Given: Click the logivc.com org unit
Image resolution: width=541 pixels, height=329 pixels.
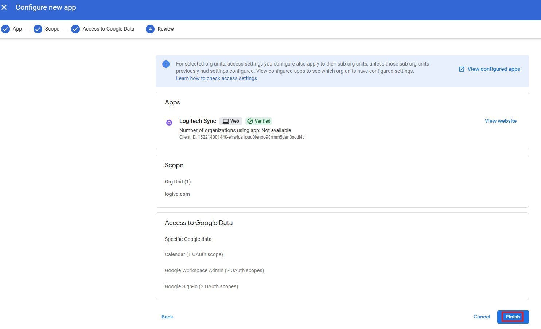Looking at the screenshot, I should pyautogui.click(x=177, y=194).
